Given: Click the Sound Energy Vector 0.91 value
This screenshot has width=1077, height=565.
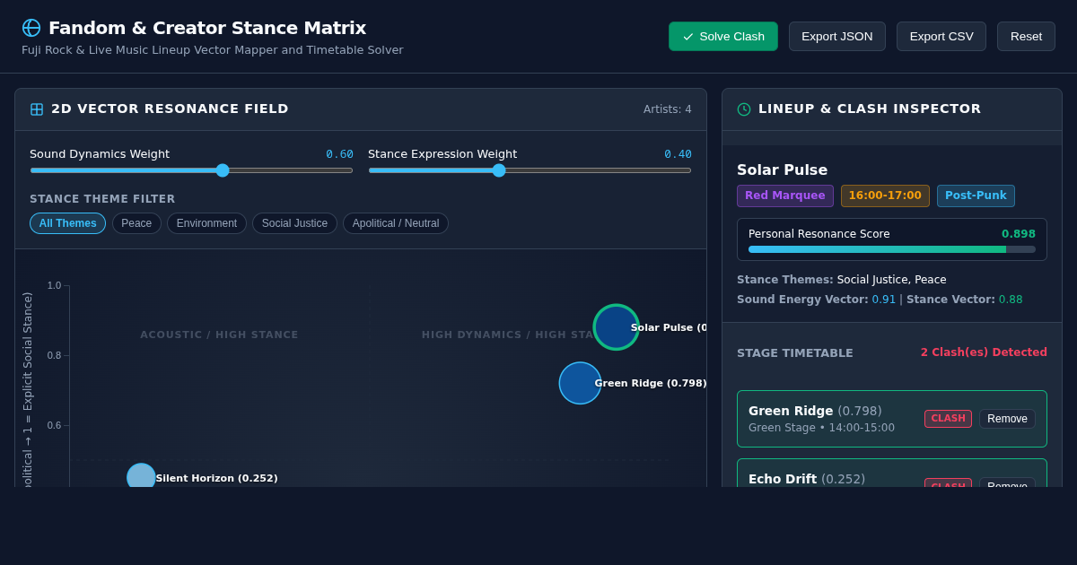Looking at the screenshot, I should pyautogui.click(x=884, y=300).
